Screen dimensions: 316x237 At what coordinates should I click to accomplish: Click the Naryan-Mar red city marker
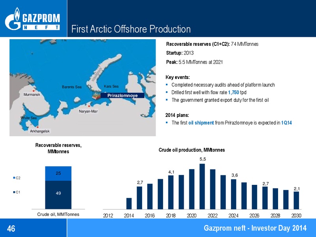pos(89,106)
